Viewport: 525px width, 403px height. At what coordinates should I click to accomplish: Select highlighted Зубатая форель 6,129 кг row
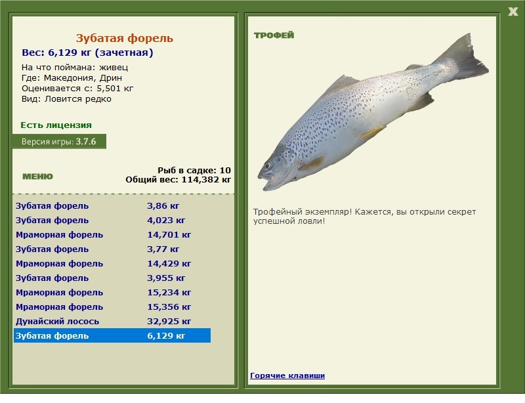(x=112, y=335)
